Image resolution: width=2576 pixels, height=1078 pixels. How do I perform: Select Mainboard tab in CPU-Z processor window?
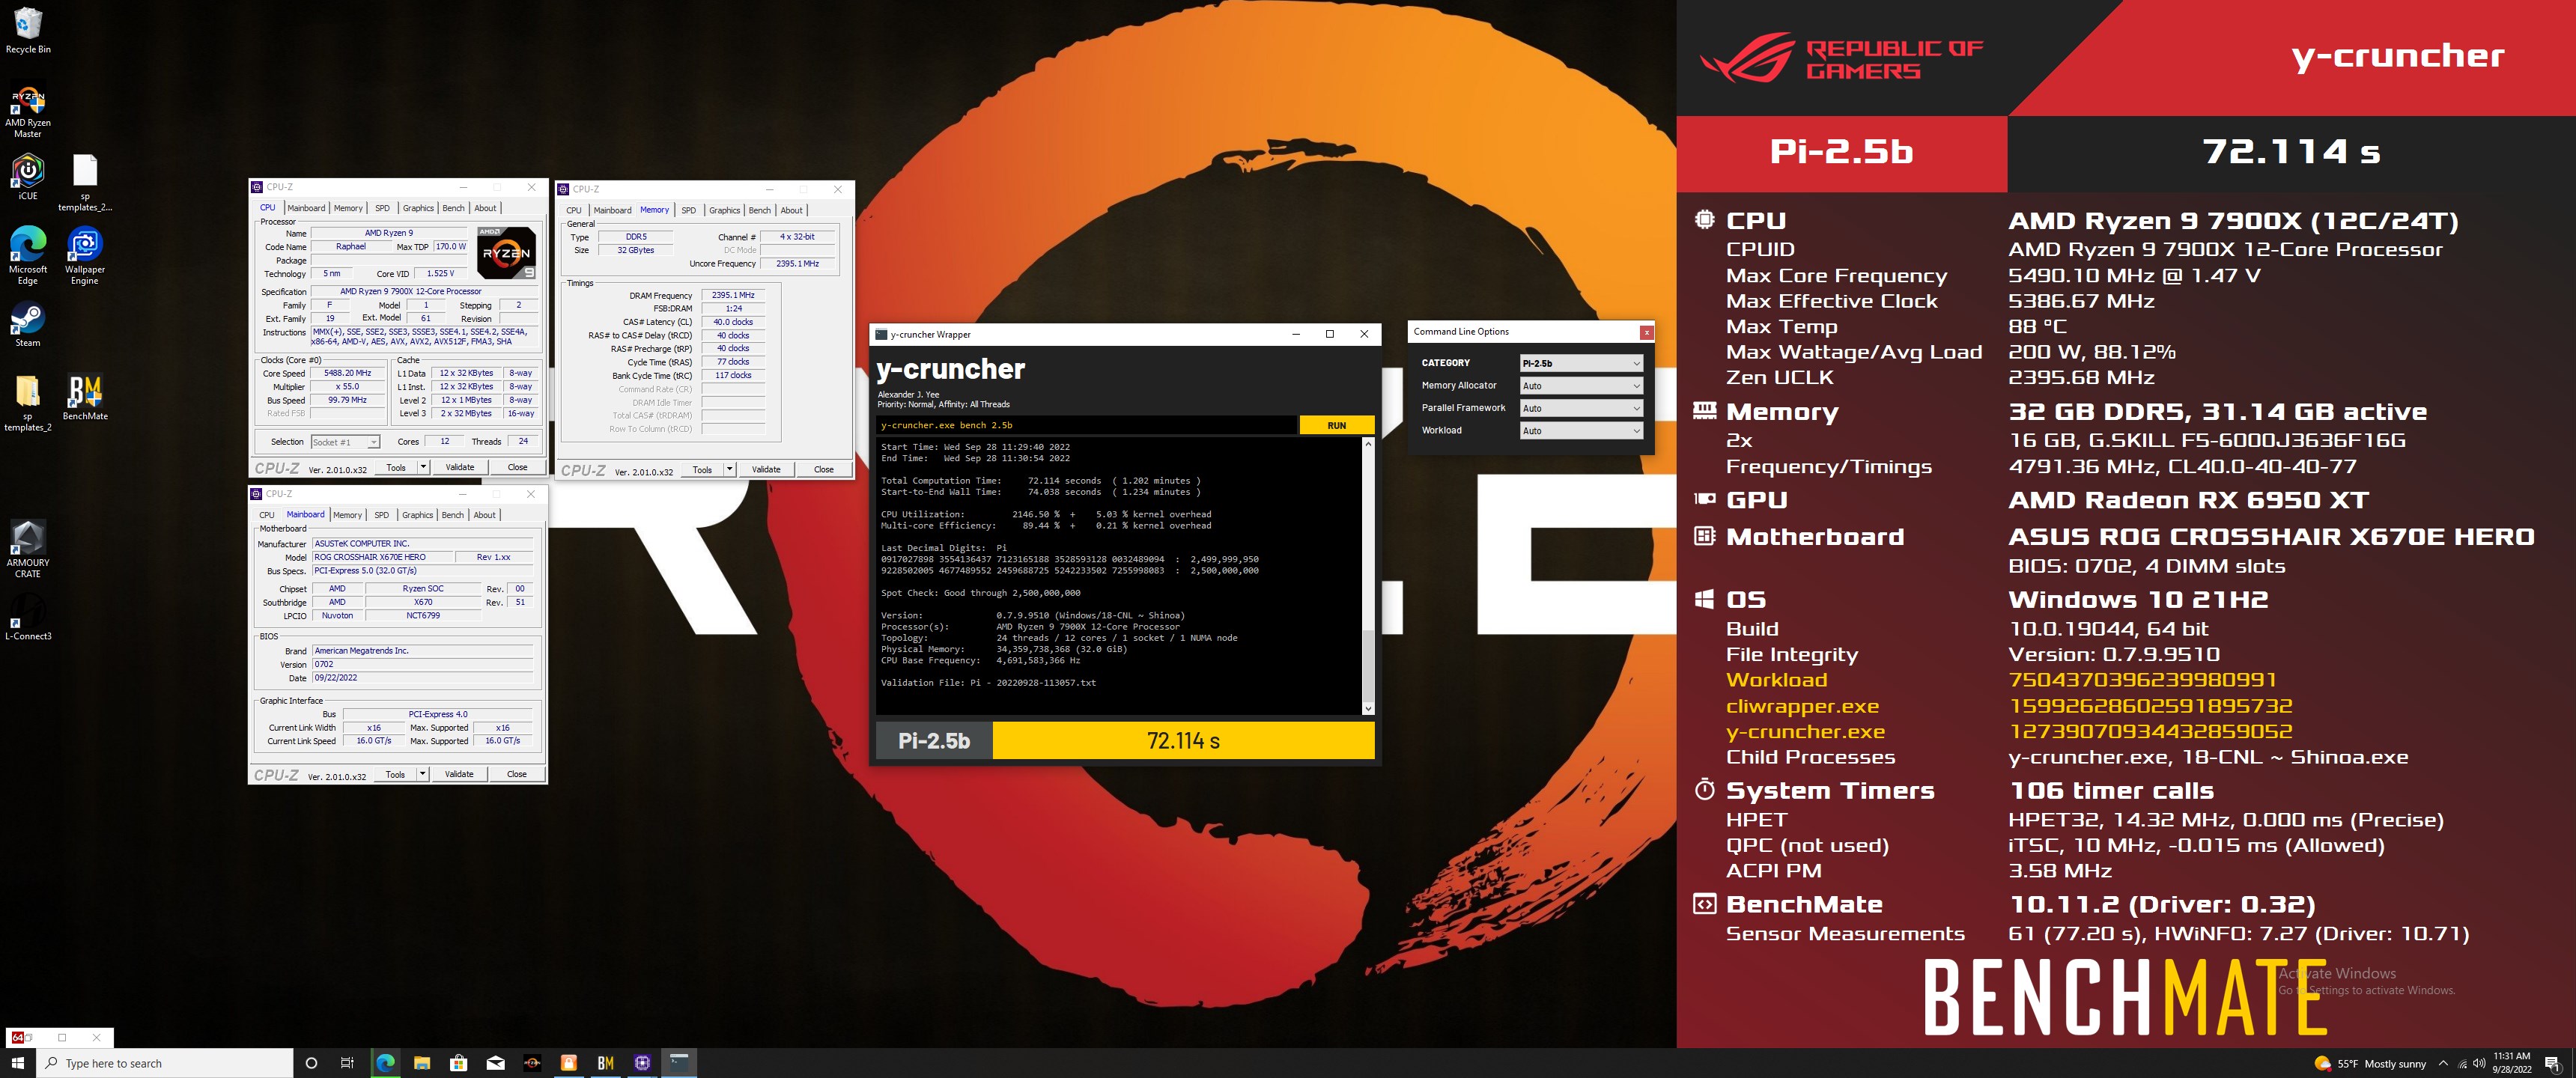(306, 208)
